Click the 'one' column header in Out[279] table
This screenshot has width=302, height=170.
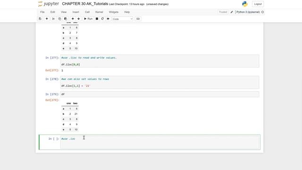click(x=68, y=103)
